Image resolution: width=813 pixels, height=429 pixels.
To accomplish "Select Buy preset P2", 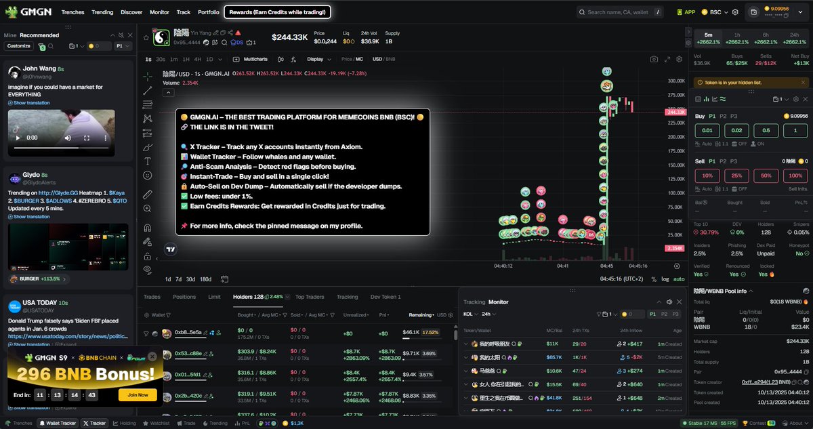I will tap(723, 116).
